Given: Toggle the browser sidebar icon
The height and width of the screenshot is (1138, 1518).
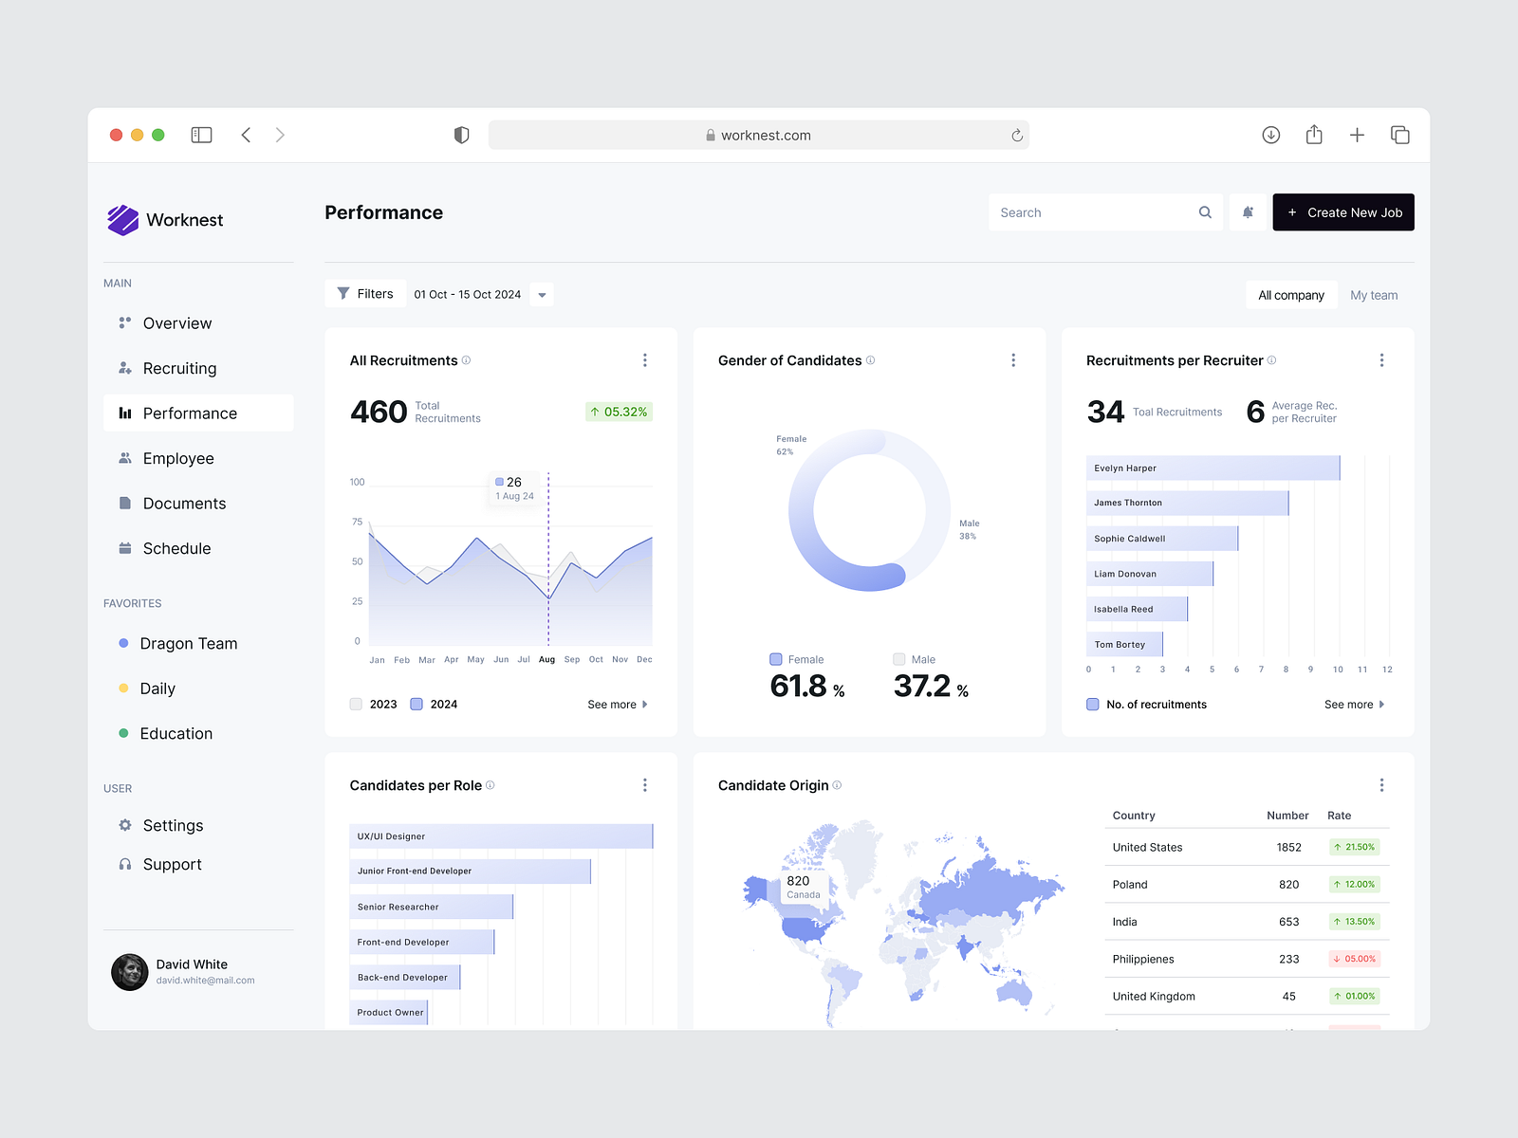Looking at the screenshot, I should [x=201, y=135].
